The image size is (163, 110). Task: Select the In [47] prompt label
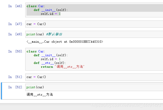[16, 24]
